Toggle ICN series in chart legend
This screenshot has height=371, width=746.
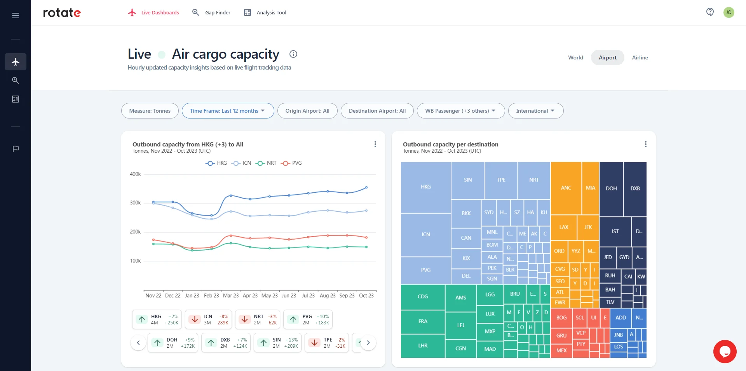[241, 163]
